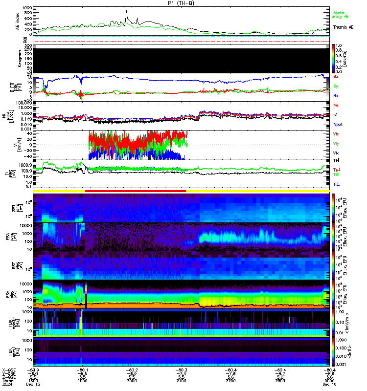Click the ESA electron spectrogram panel
Image resolution: width=367 pixels, height=391 pixels.
tap(181, 294)
